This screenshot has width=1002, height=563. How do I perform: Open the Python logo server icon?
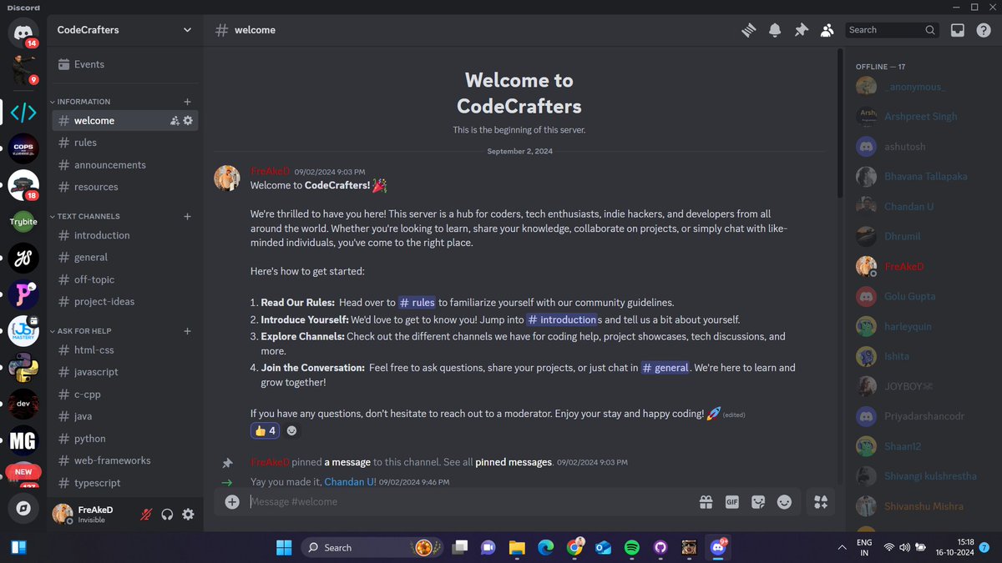click(x=23, y=368)
